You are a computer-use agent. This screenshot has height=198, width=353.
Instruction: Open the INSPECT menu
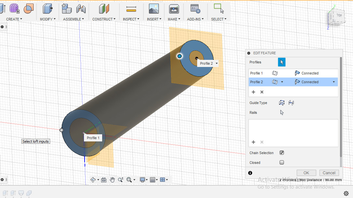coord(131,19)
